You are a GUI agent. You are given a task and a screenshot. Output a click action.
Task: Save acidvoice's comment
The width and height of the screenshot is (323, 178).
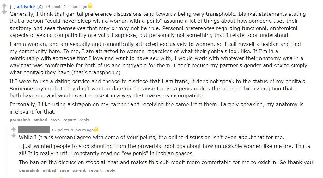pos(55,120)
